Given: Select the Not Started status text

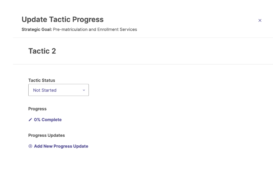Looking at the screenshot, I should pyautogui.click(x=45, y=90).
